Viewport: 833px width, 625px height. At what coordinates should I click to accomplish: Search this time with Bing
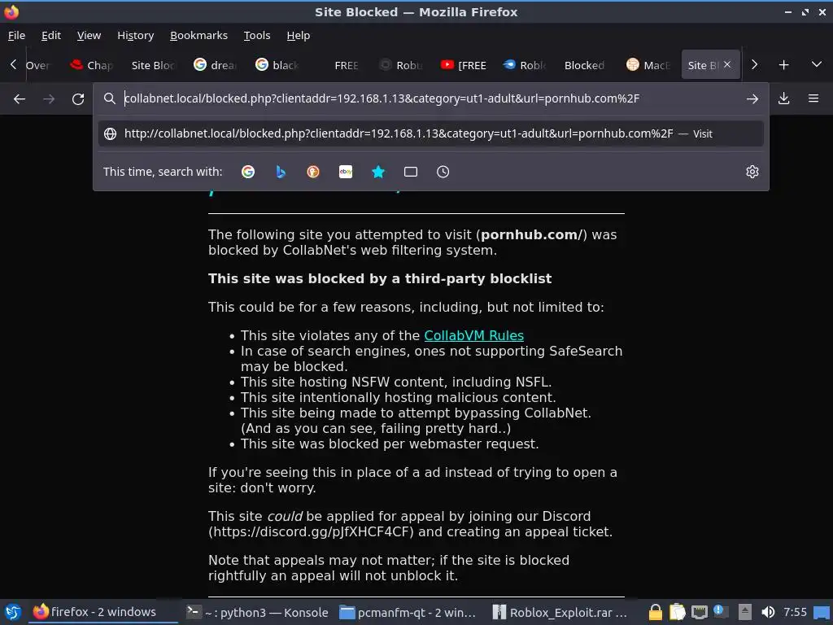pyautogui.click(x=281, y=172)
